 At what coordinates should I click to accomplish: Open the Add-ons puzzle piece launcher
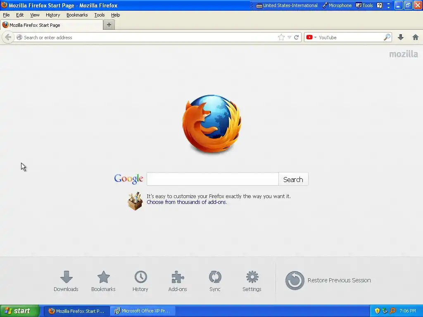(178, 282)
